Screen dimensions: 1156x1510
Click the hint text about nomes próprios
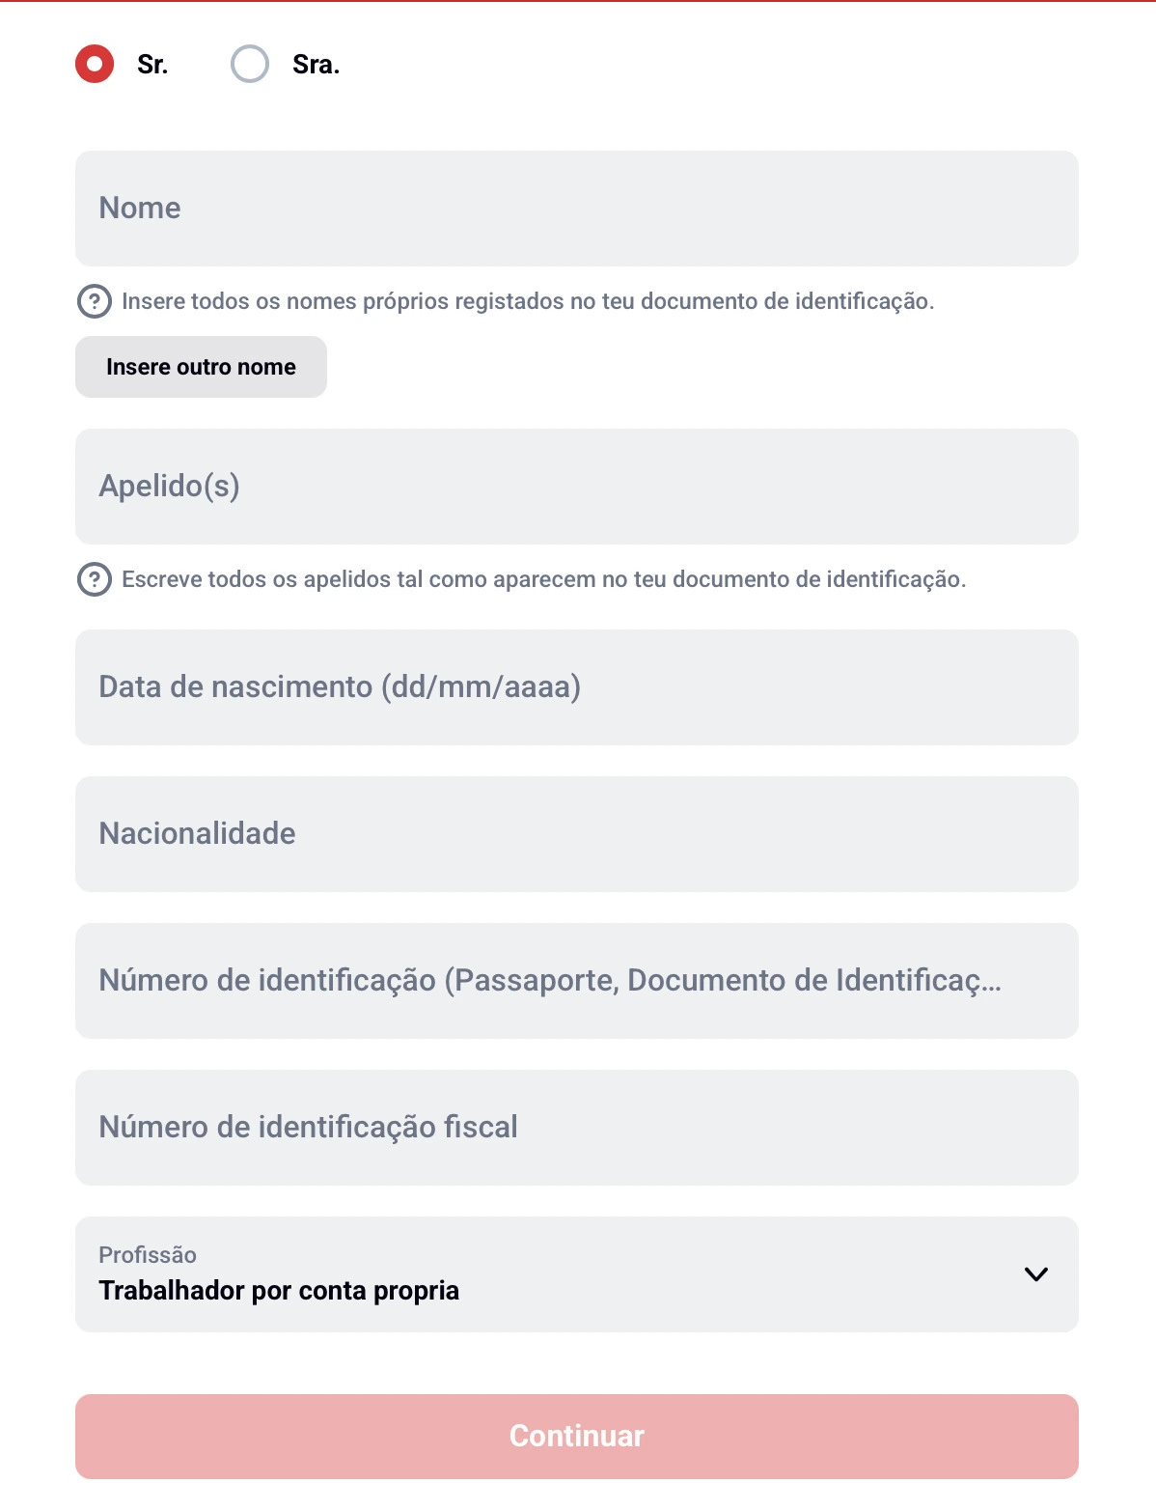[528, 301]
